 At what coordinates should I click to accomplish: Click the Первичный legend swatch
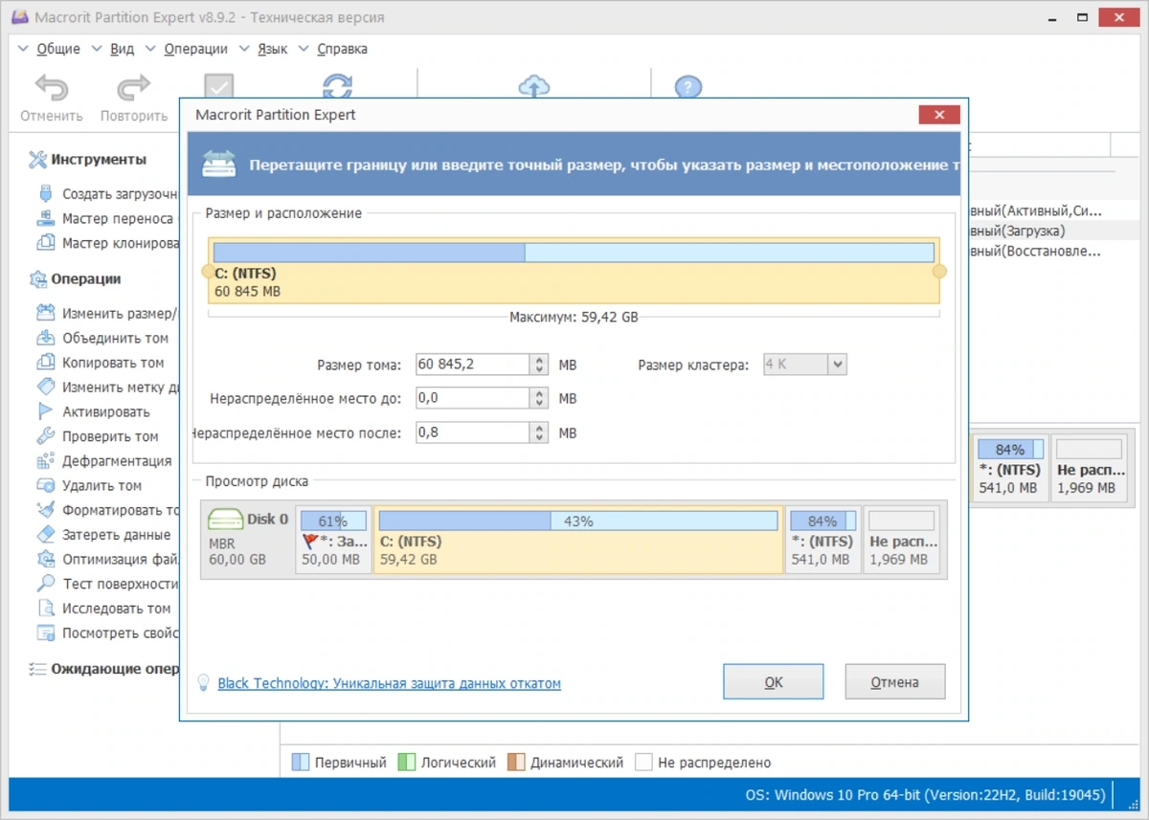(x=300, y=763)
